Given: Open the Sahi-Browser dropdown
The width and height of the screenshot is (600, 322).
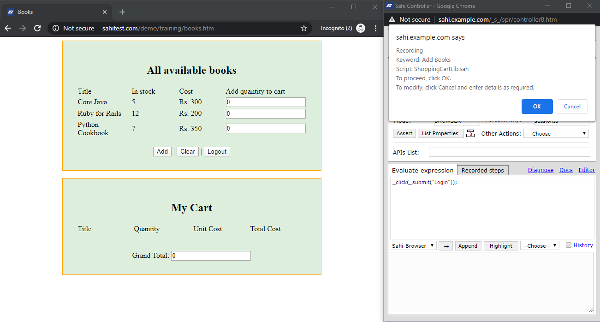Looking at the screenshot, I should point(413,246).
